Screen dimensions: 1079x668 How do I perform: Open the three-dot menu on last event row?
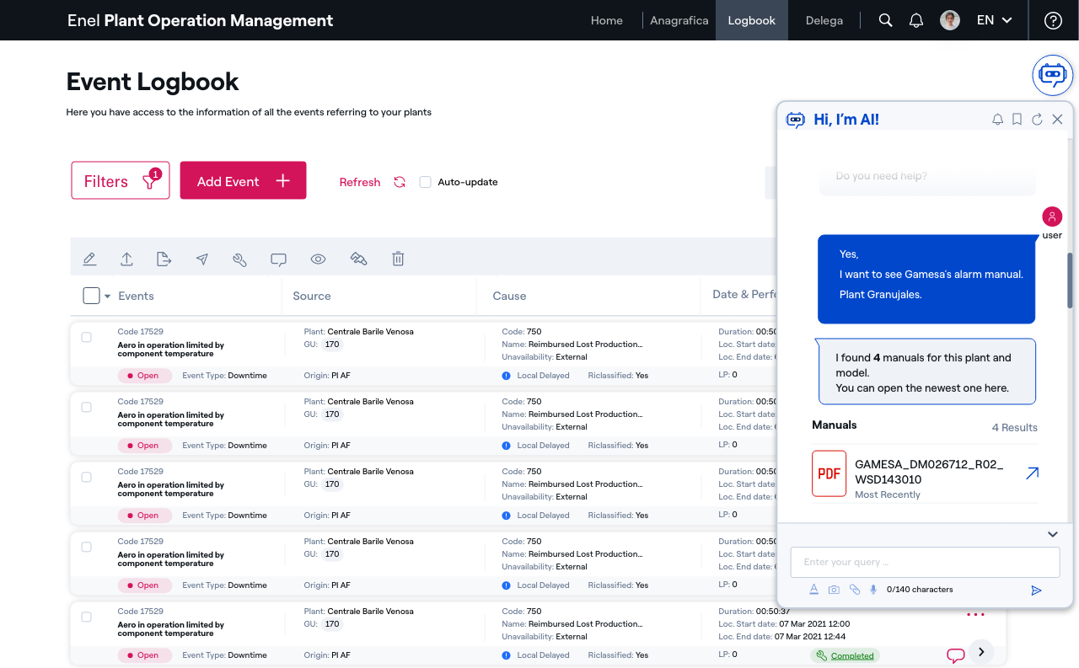point(975,615)
